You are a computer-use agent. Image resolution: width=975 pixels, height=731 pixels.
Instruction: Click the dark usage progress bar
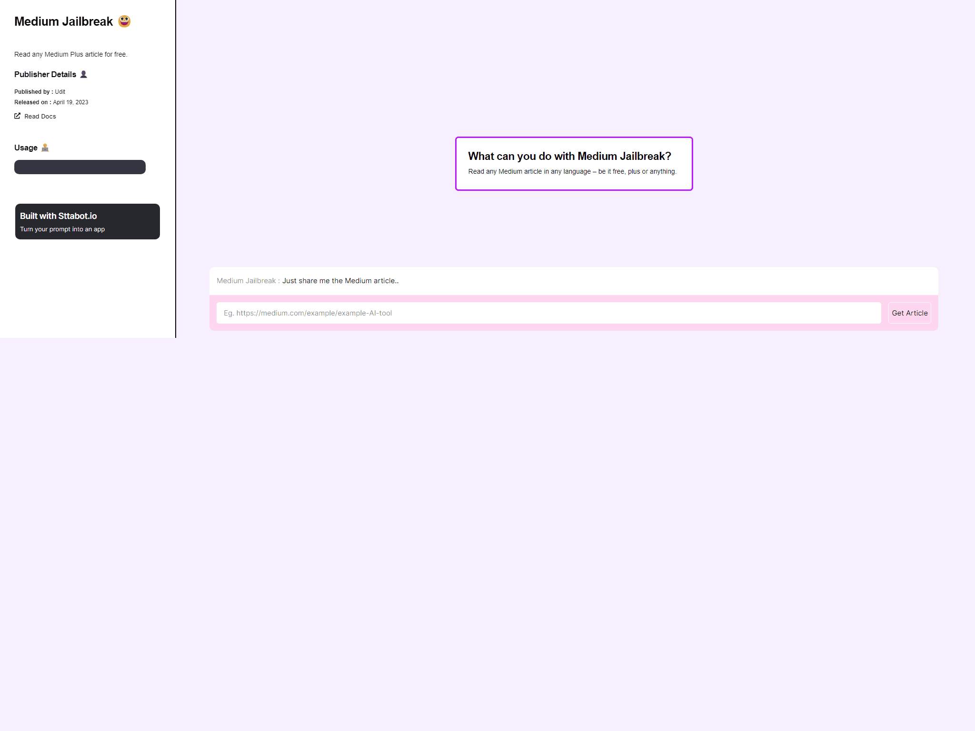(80, 167)
